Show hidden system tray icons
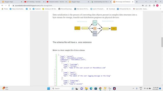This screenshot has height=91, width=163. click(x=133, y=88)
